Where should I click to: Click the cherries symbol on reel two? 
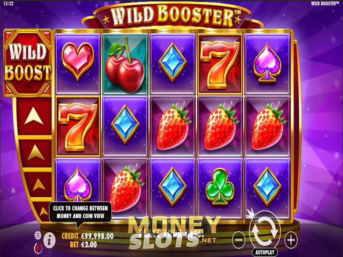pyautogui.click(x=125, y=64)
